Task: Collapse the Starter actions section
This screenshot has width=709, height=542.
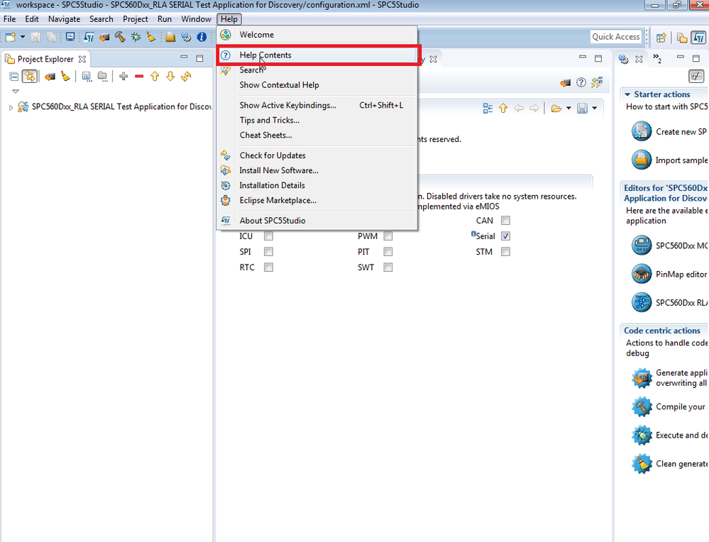Action: (627, 94)
